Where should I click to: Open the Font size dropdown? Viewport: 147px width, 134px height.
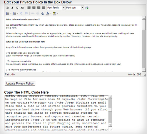(74, 8)
